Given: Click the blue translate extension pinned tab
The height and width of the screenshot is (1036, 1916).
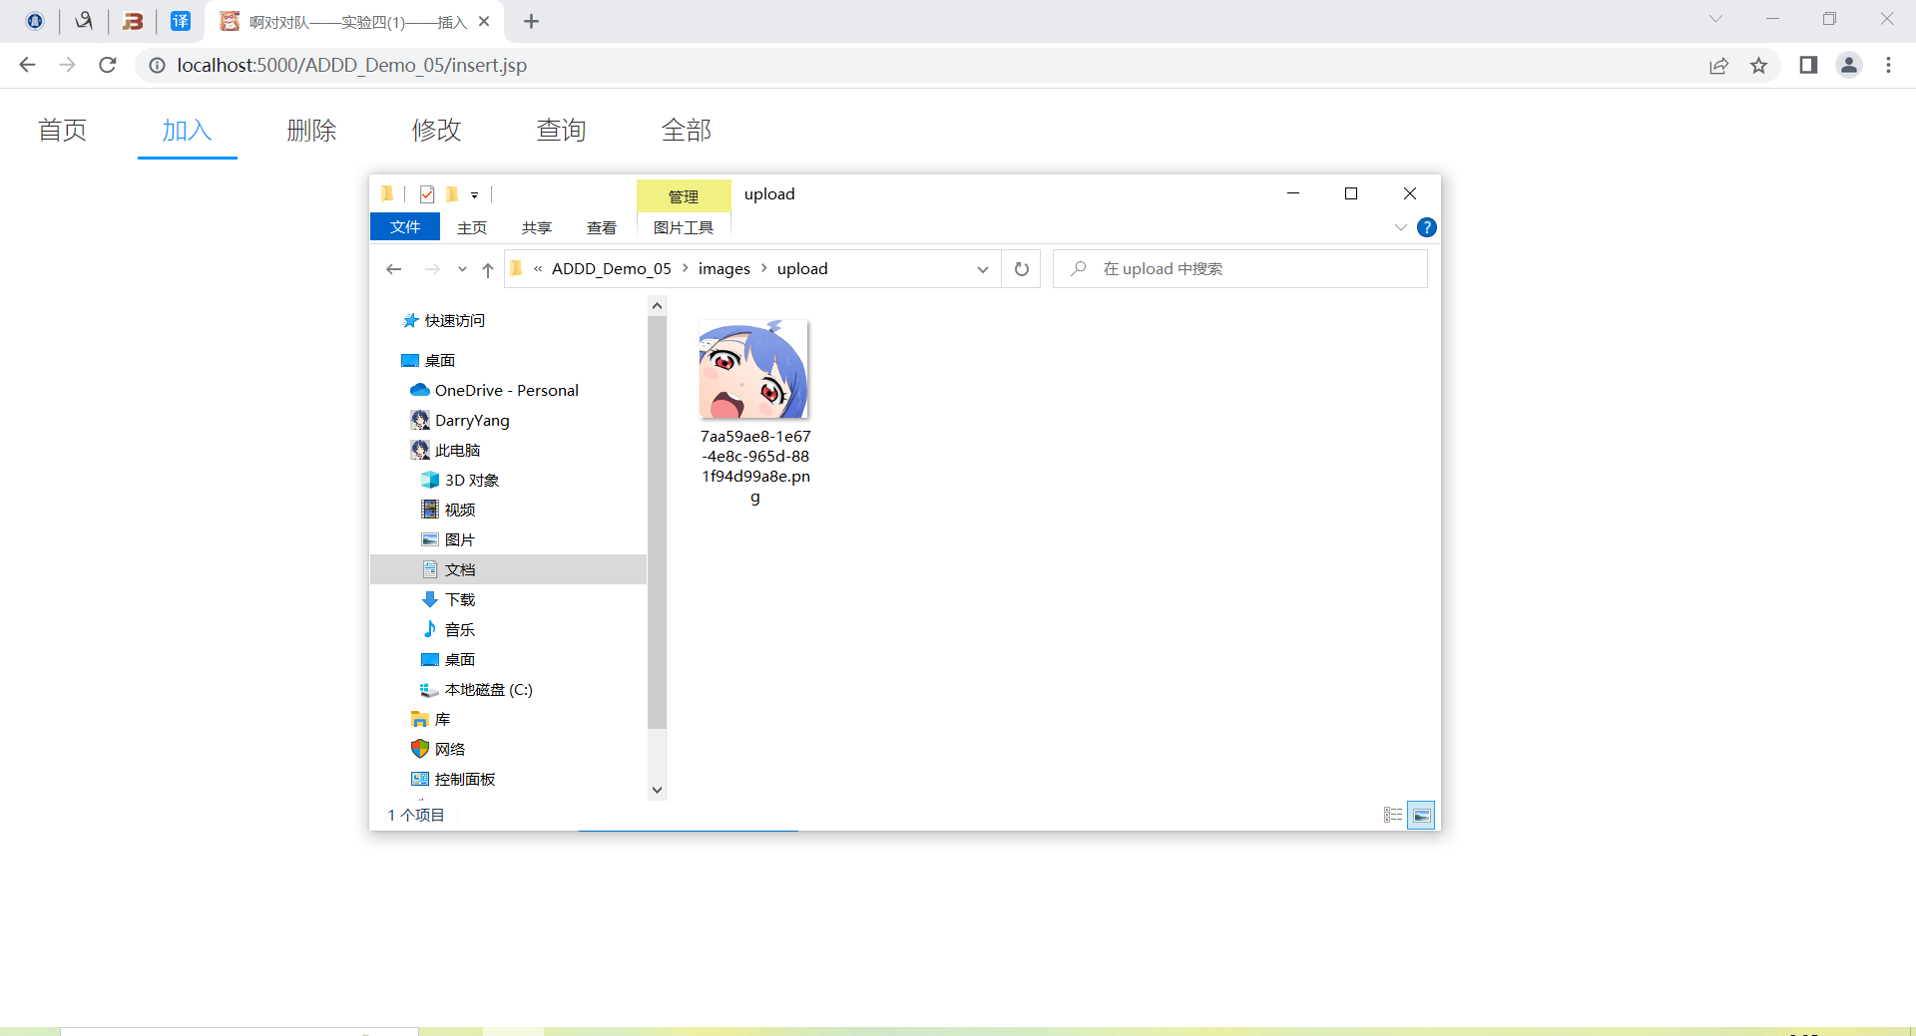Looking at the screenshot, I should 181,21.
